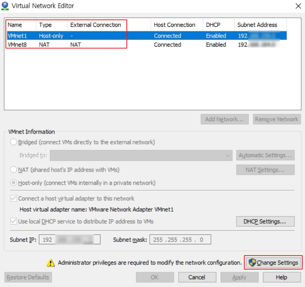305x287 pixels.
Task: Click the Cancel button
Action: [197, 277]
